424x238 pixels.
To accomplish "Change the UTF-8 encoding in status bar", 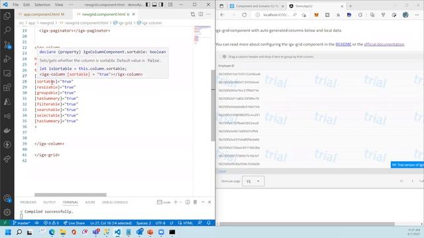I will [160, 223].
